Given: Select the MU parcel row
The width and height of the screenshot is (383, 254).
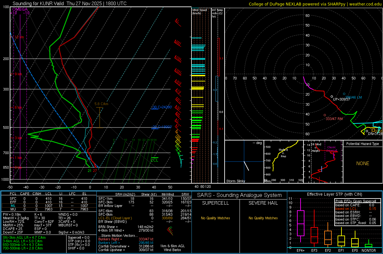Looking at the screenshot, I should coord(48,209).
